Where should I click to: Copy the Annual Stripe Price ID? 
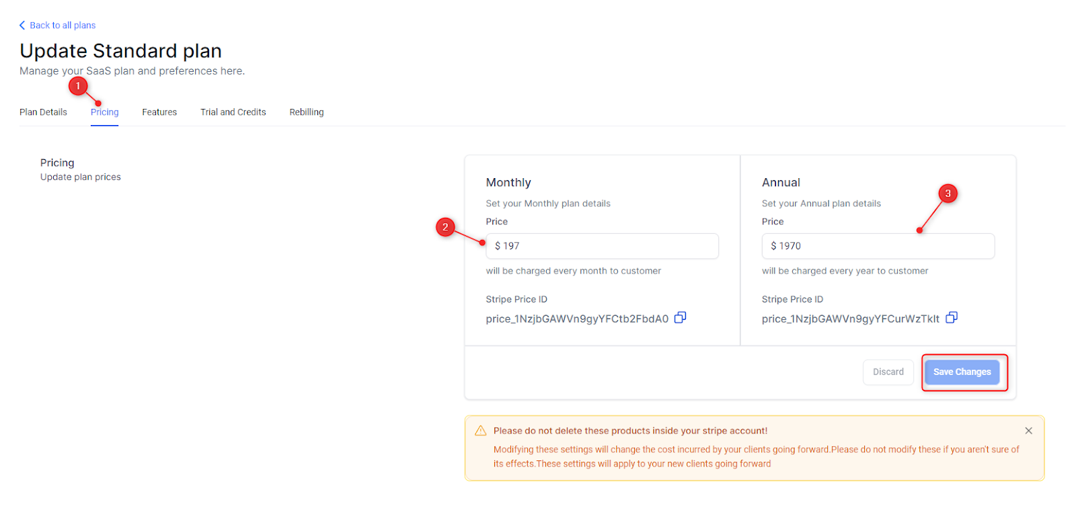(x=952, y=317)
